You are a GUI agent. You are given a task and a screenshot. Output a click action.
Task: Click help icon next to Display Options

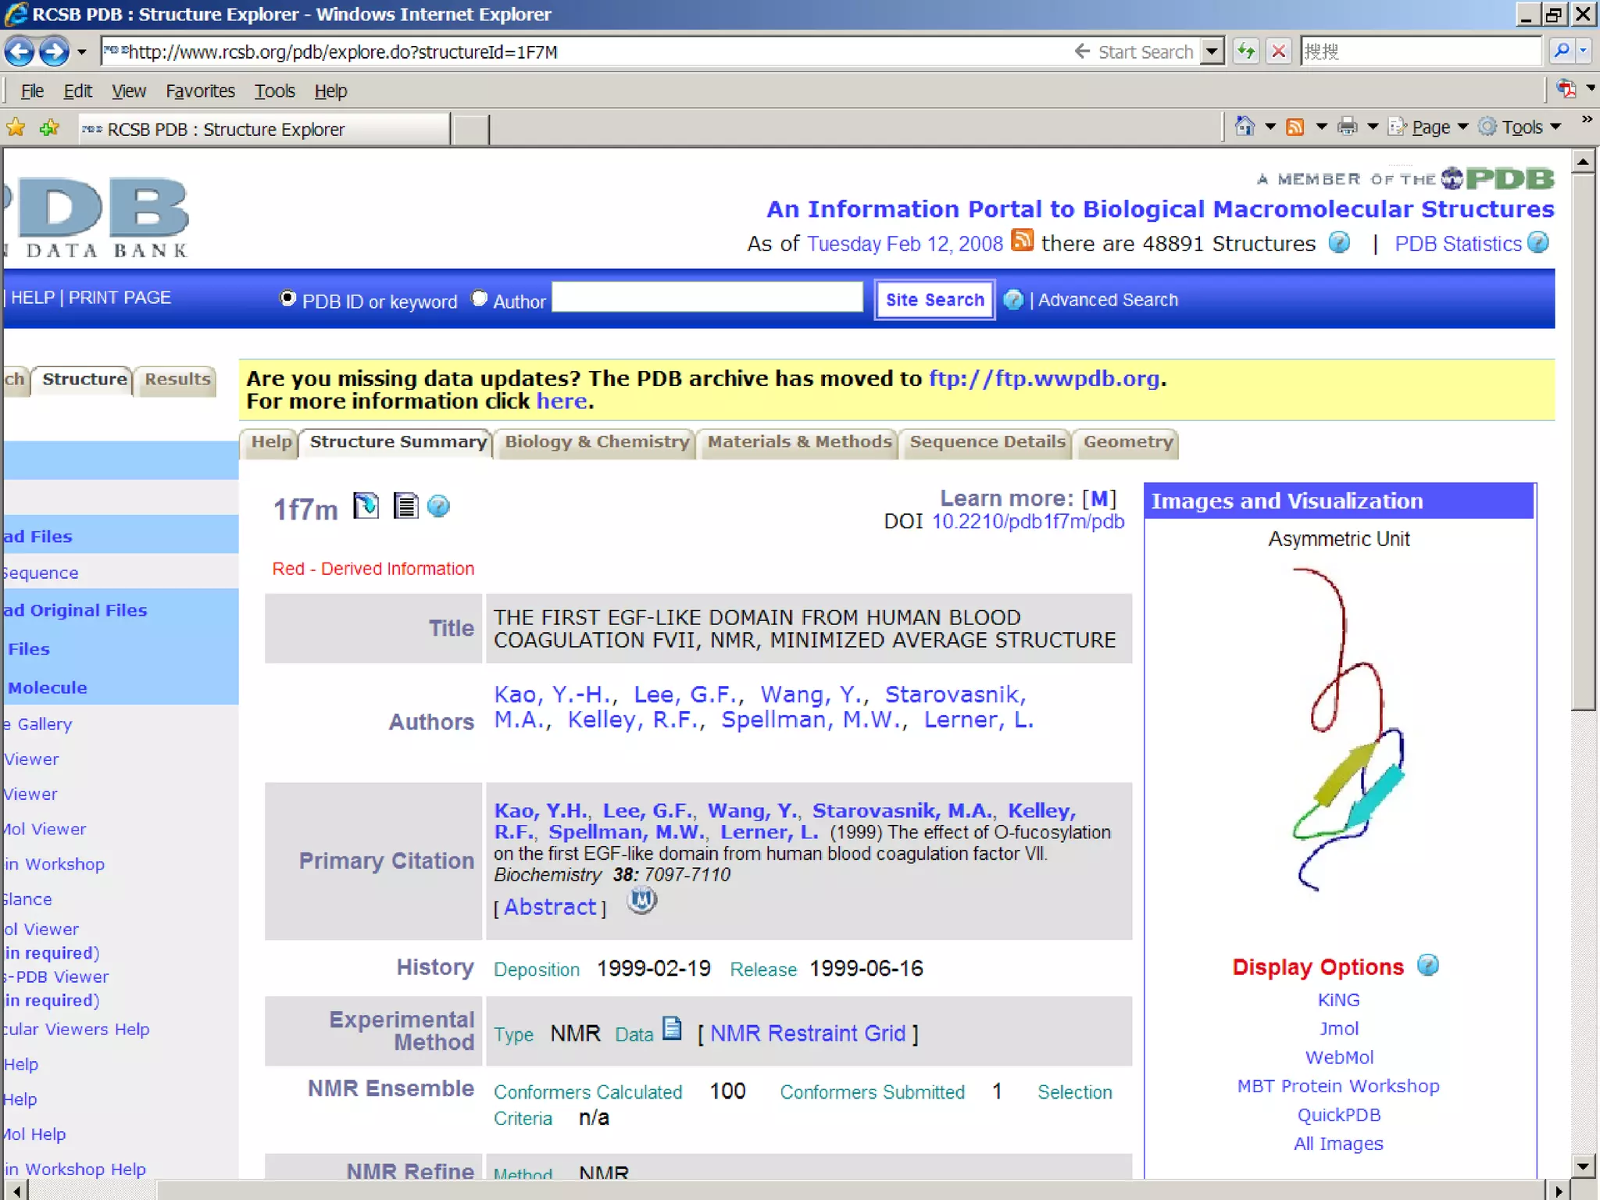click(1428, 965)
